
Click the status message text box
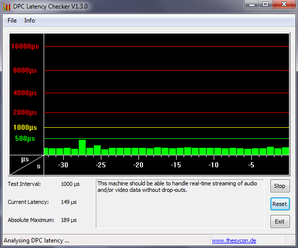pyautogui.click(x=180, y=203)
